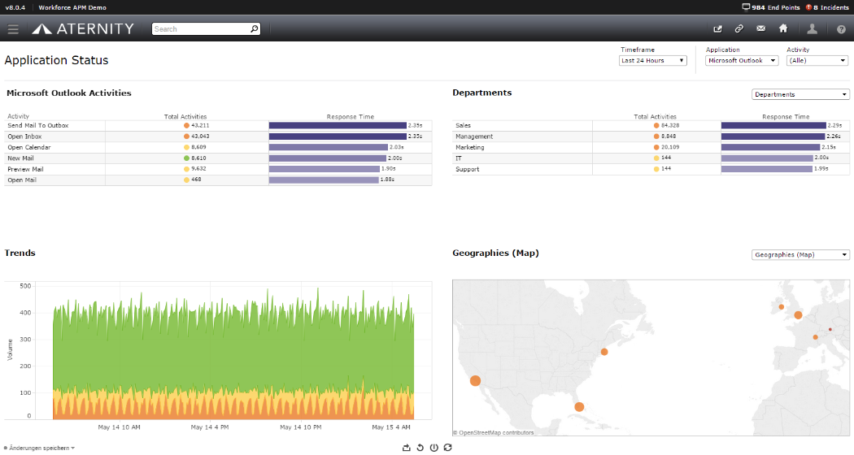Click the 2.35s response bar for Send Mail To Outbox
854x455 pixels.
click(x=338, y=126)
